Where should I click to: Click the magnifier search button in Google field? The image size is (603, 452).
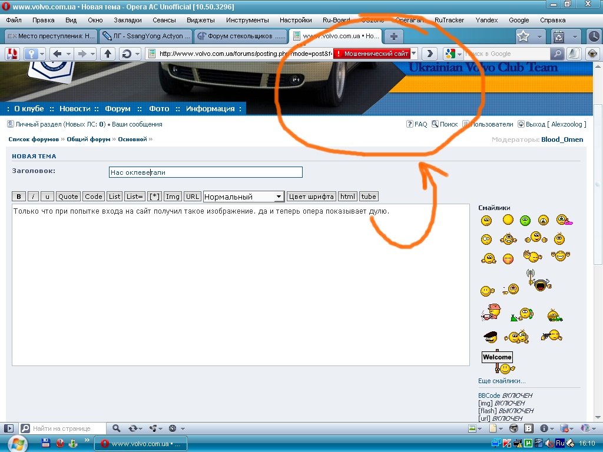click(557, 54)
